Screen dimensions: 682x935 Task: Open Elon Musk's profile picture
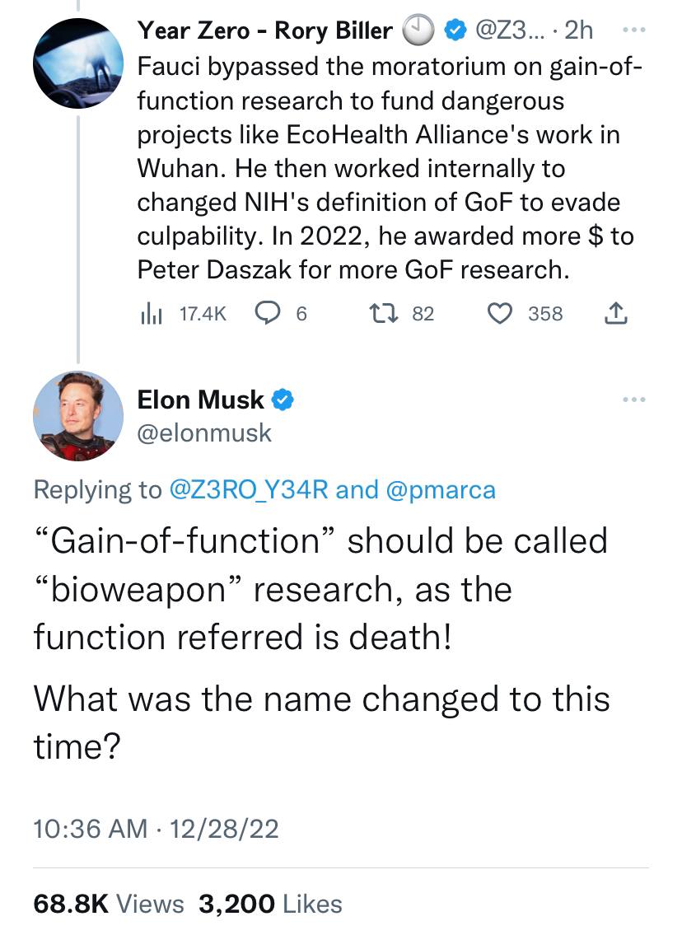point(78,416)
